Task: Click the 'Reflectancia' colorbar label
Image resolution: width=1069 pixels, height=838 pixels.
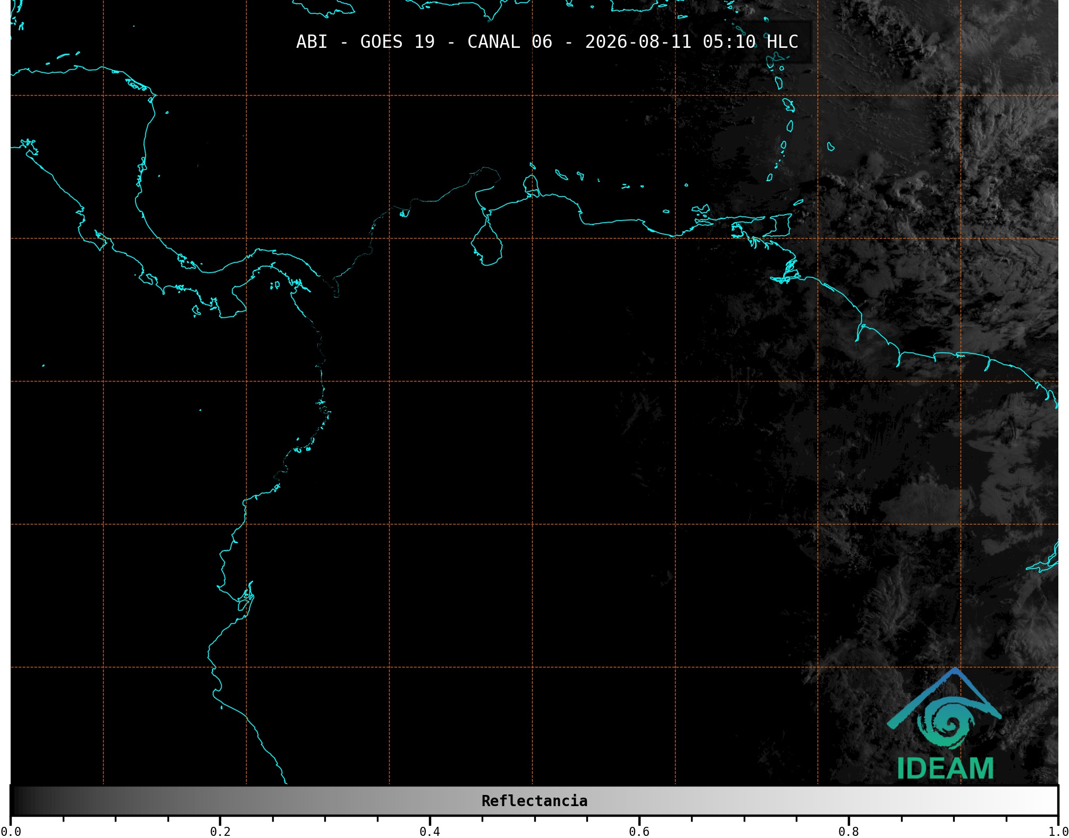Action: point(534,801)
